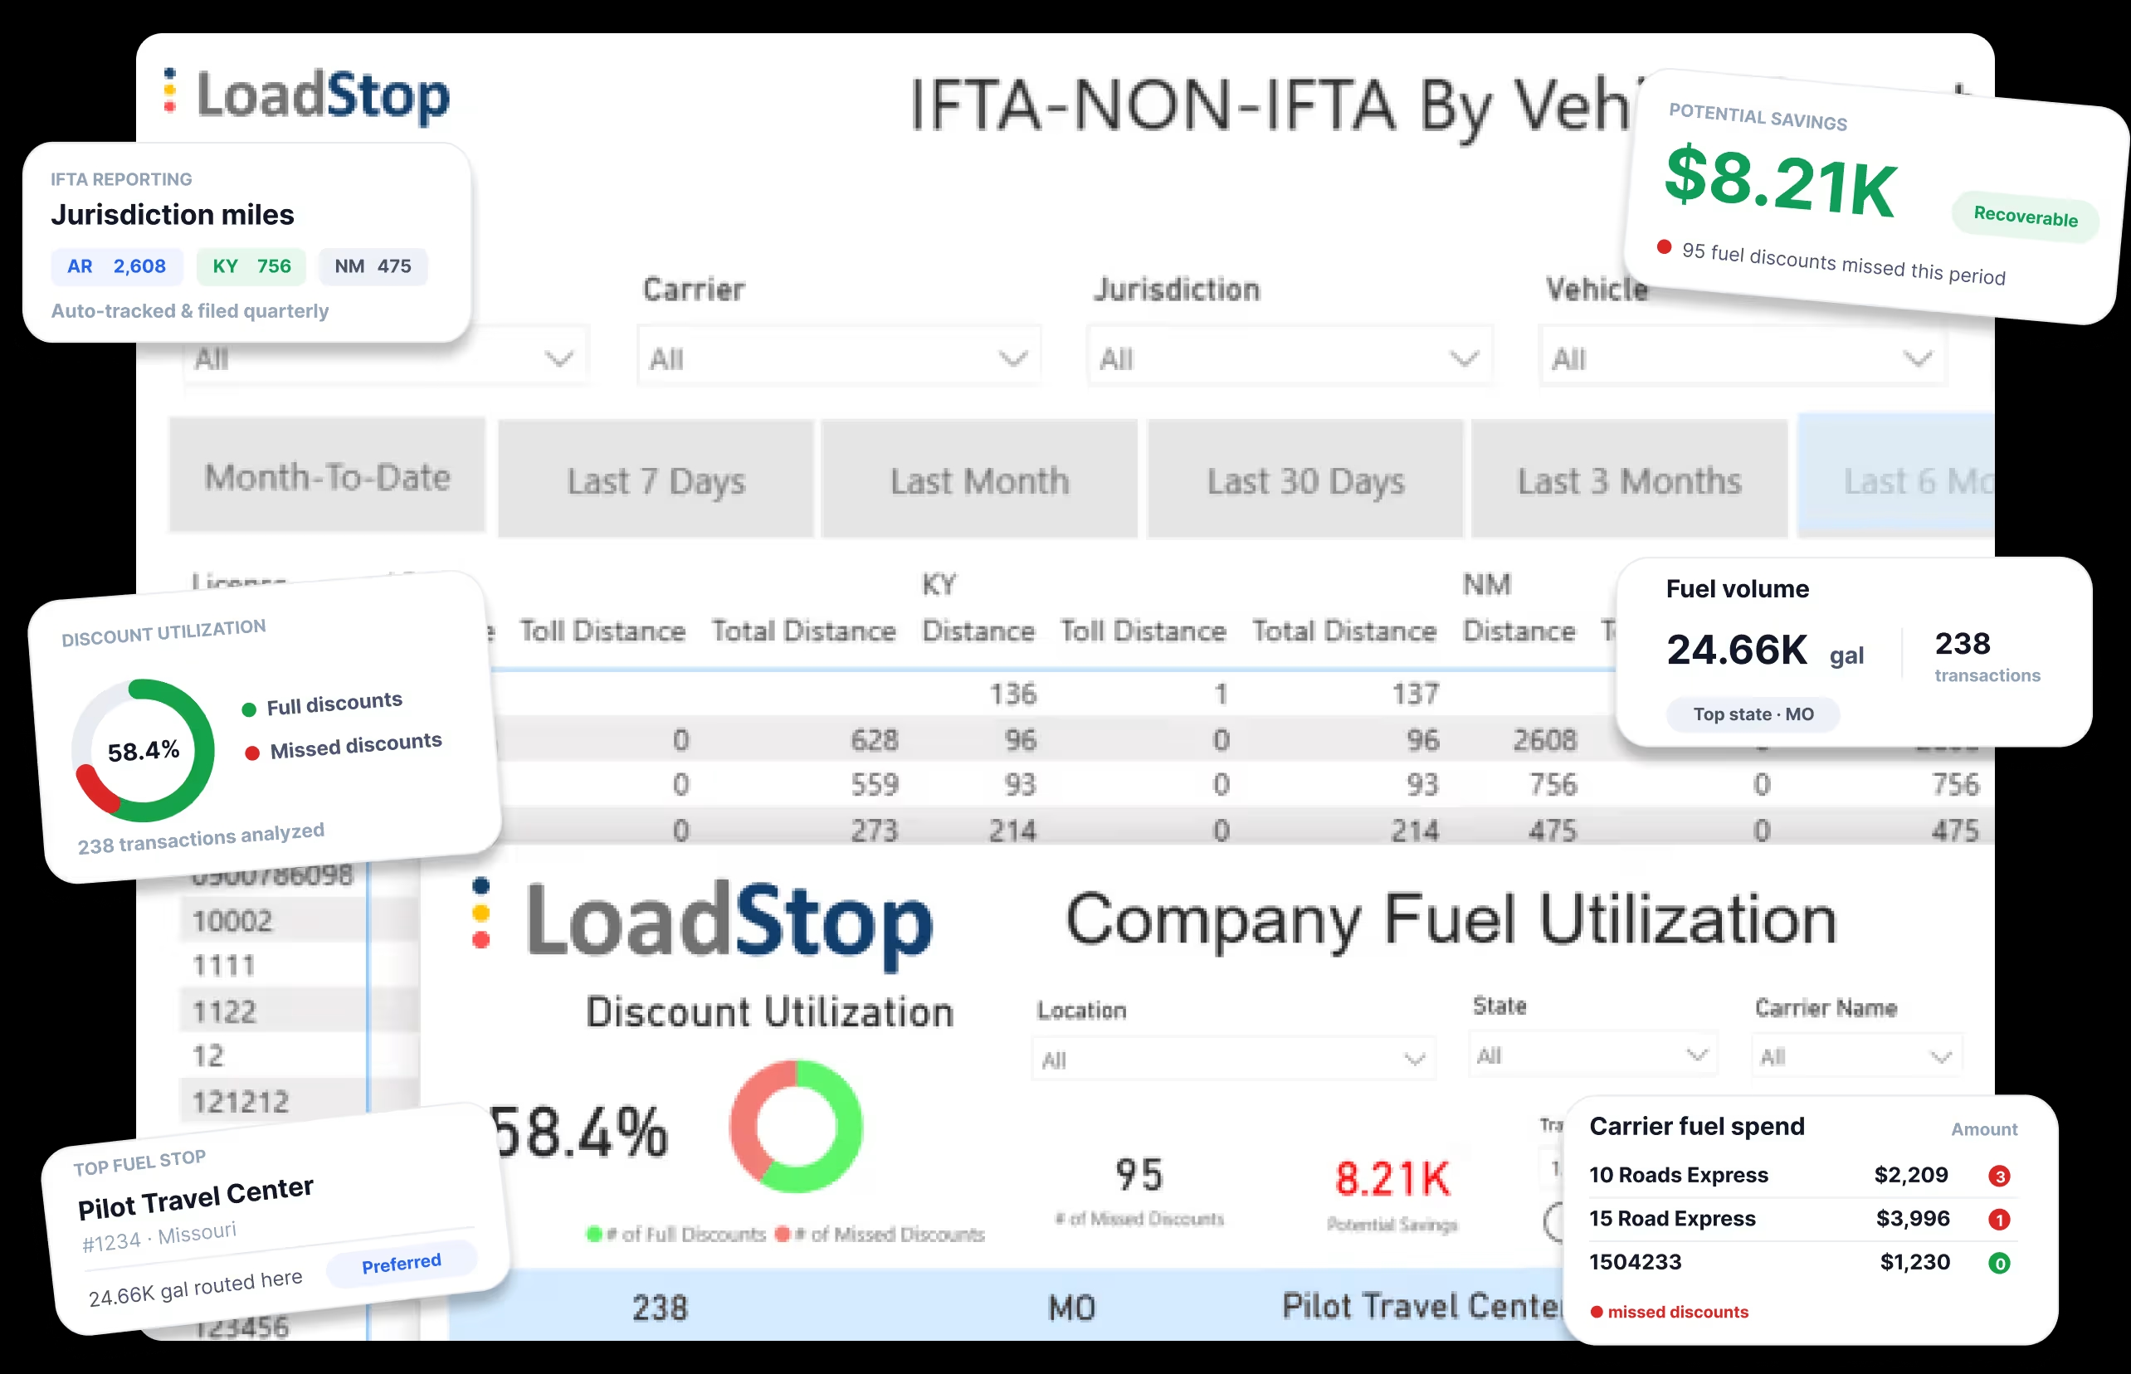Image resolution: width=2131 pixels, height=1374 pixels.
Task: Click vehicle 1111 in the license list
Action: pyautogui.click(x=223, y=966)
